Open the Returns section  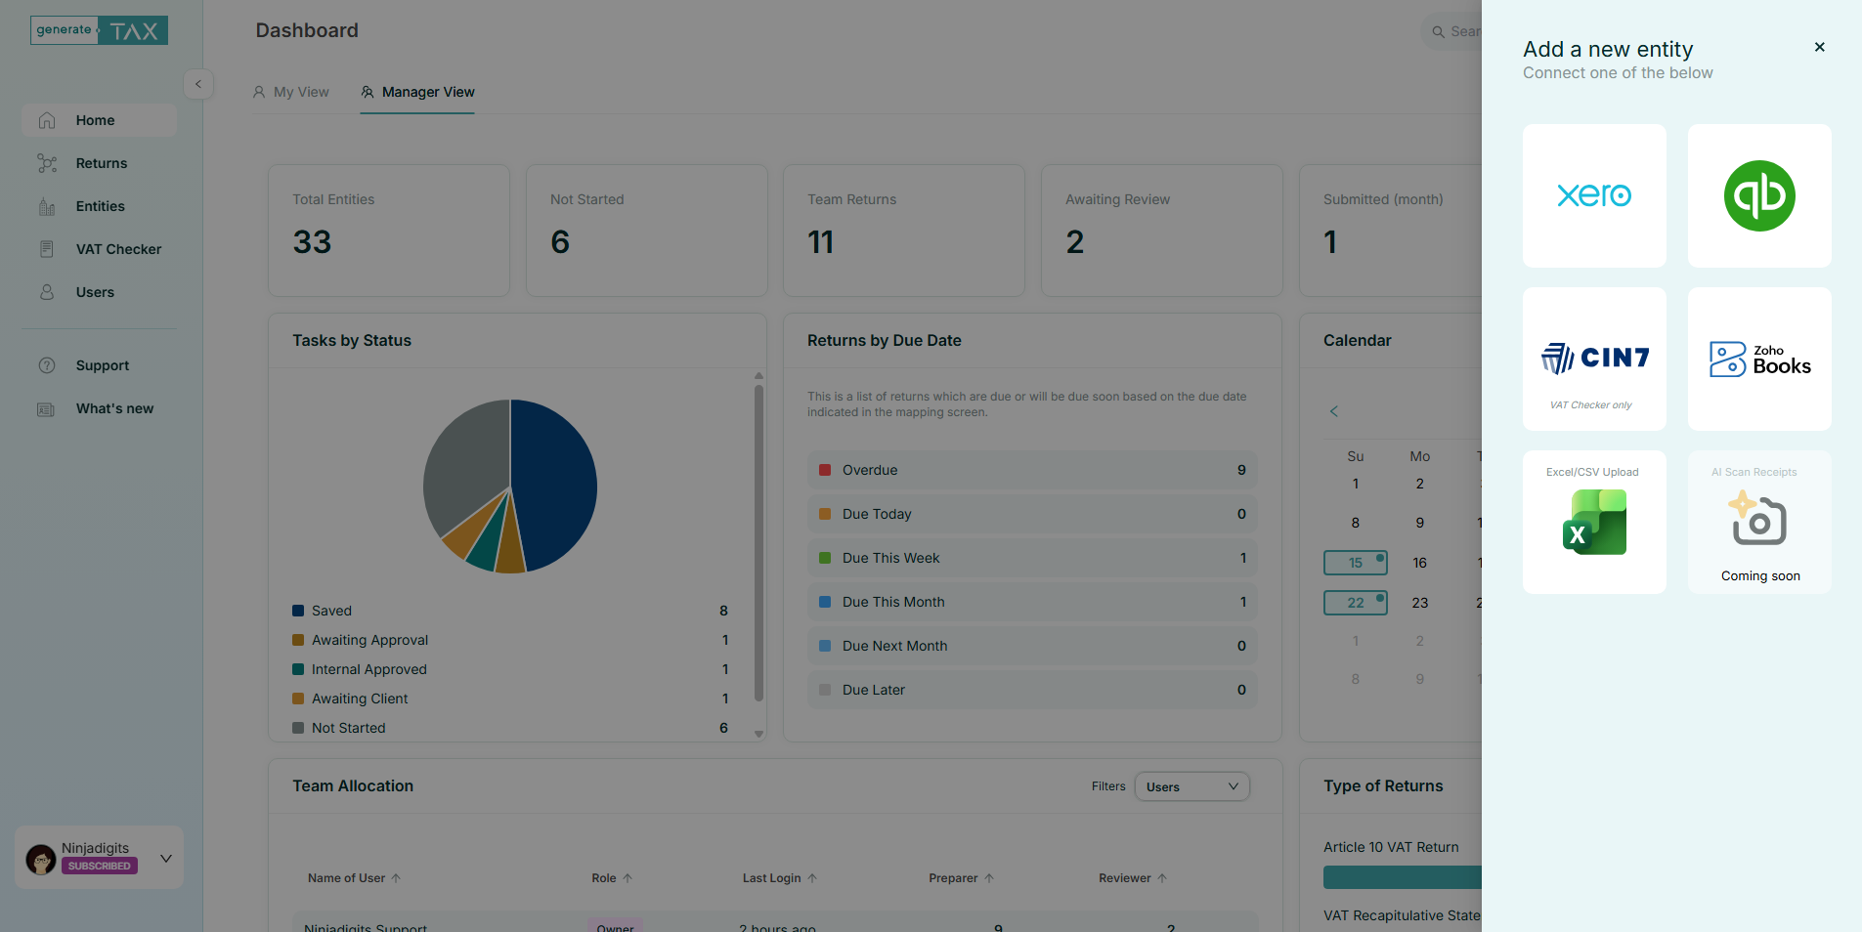point(102,163)
